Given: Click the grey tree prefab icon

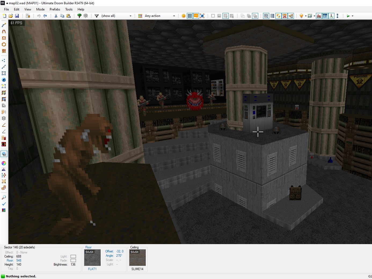Looking at the screenshot, I should pyautogui.click(x=86, y=16).
